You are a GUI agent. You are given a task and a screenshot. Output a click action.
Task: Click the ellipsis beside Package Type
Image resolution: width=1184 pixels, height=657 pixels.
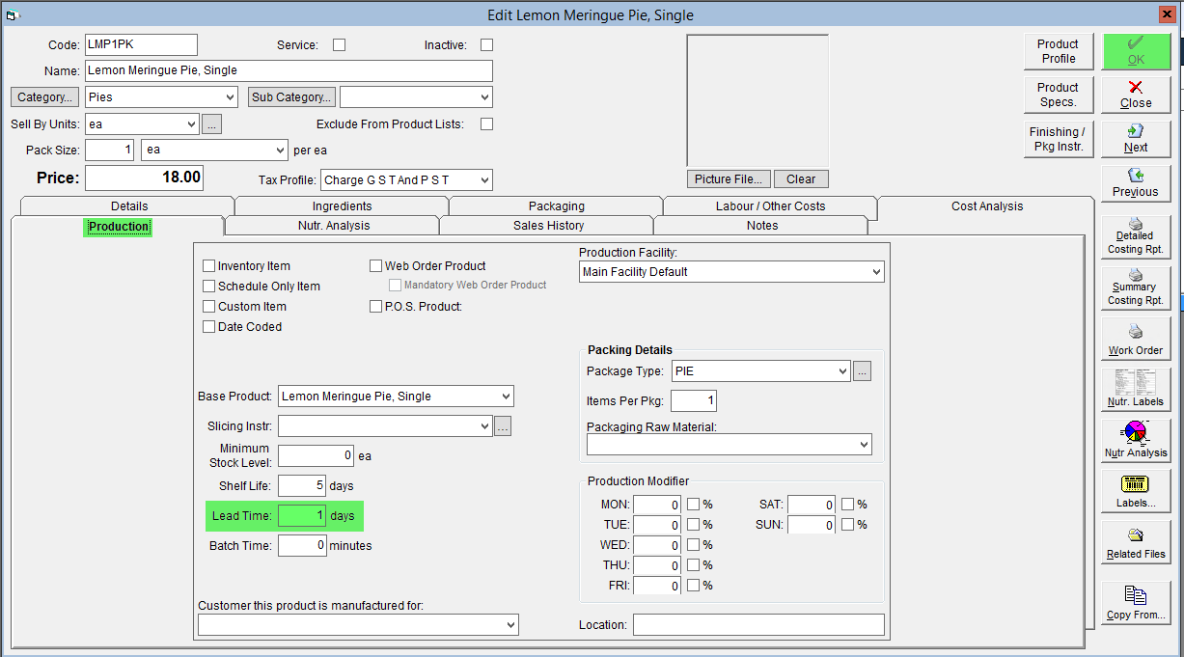click(862, 370)
